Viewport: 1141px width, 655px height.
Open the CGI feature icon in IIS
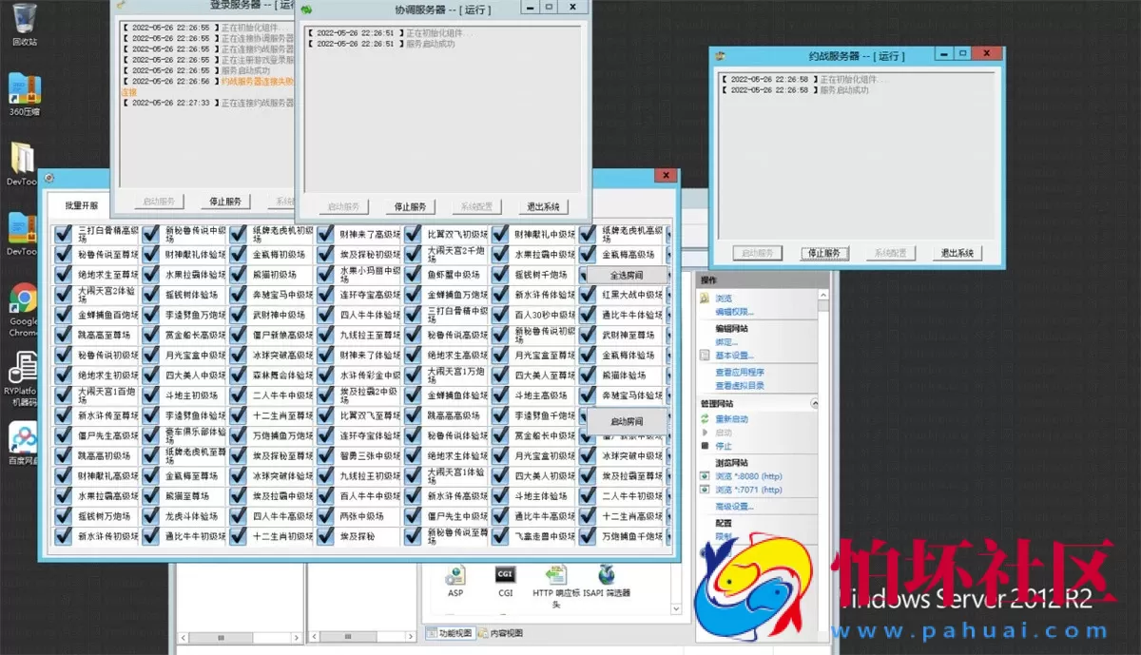pyautogui.click(x=505, y=574)
